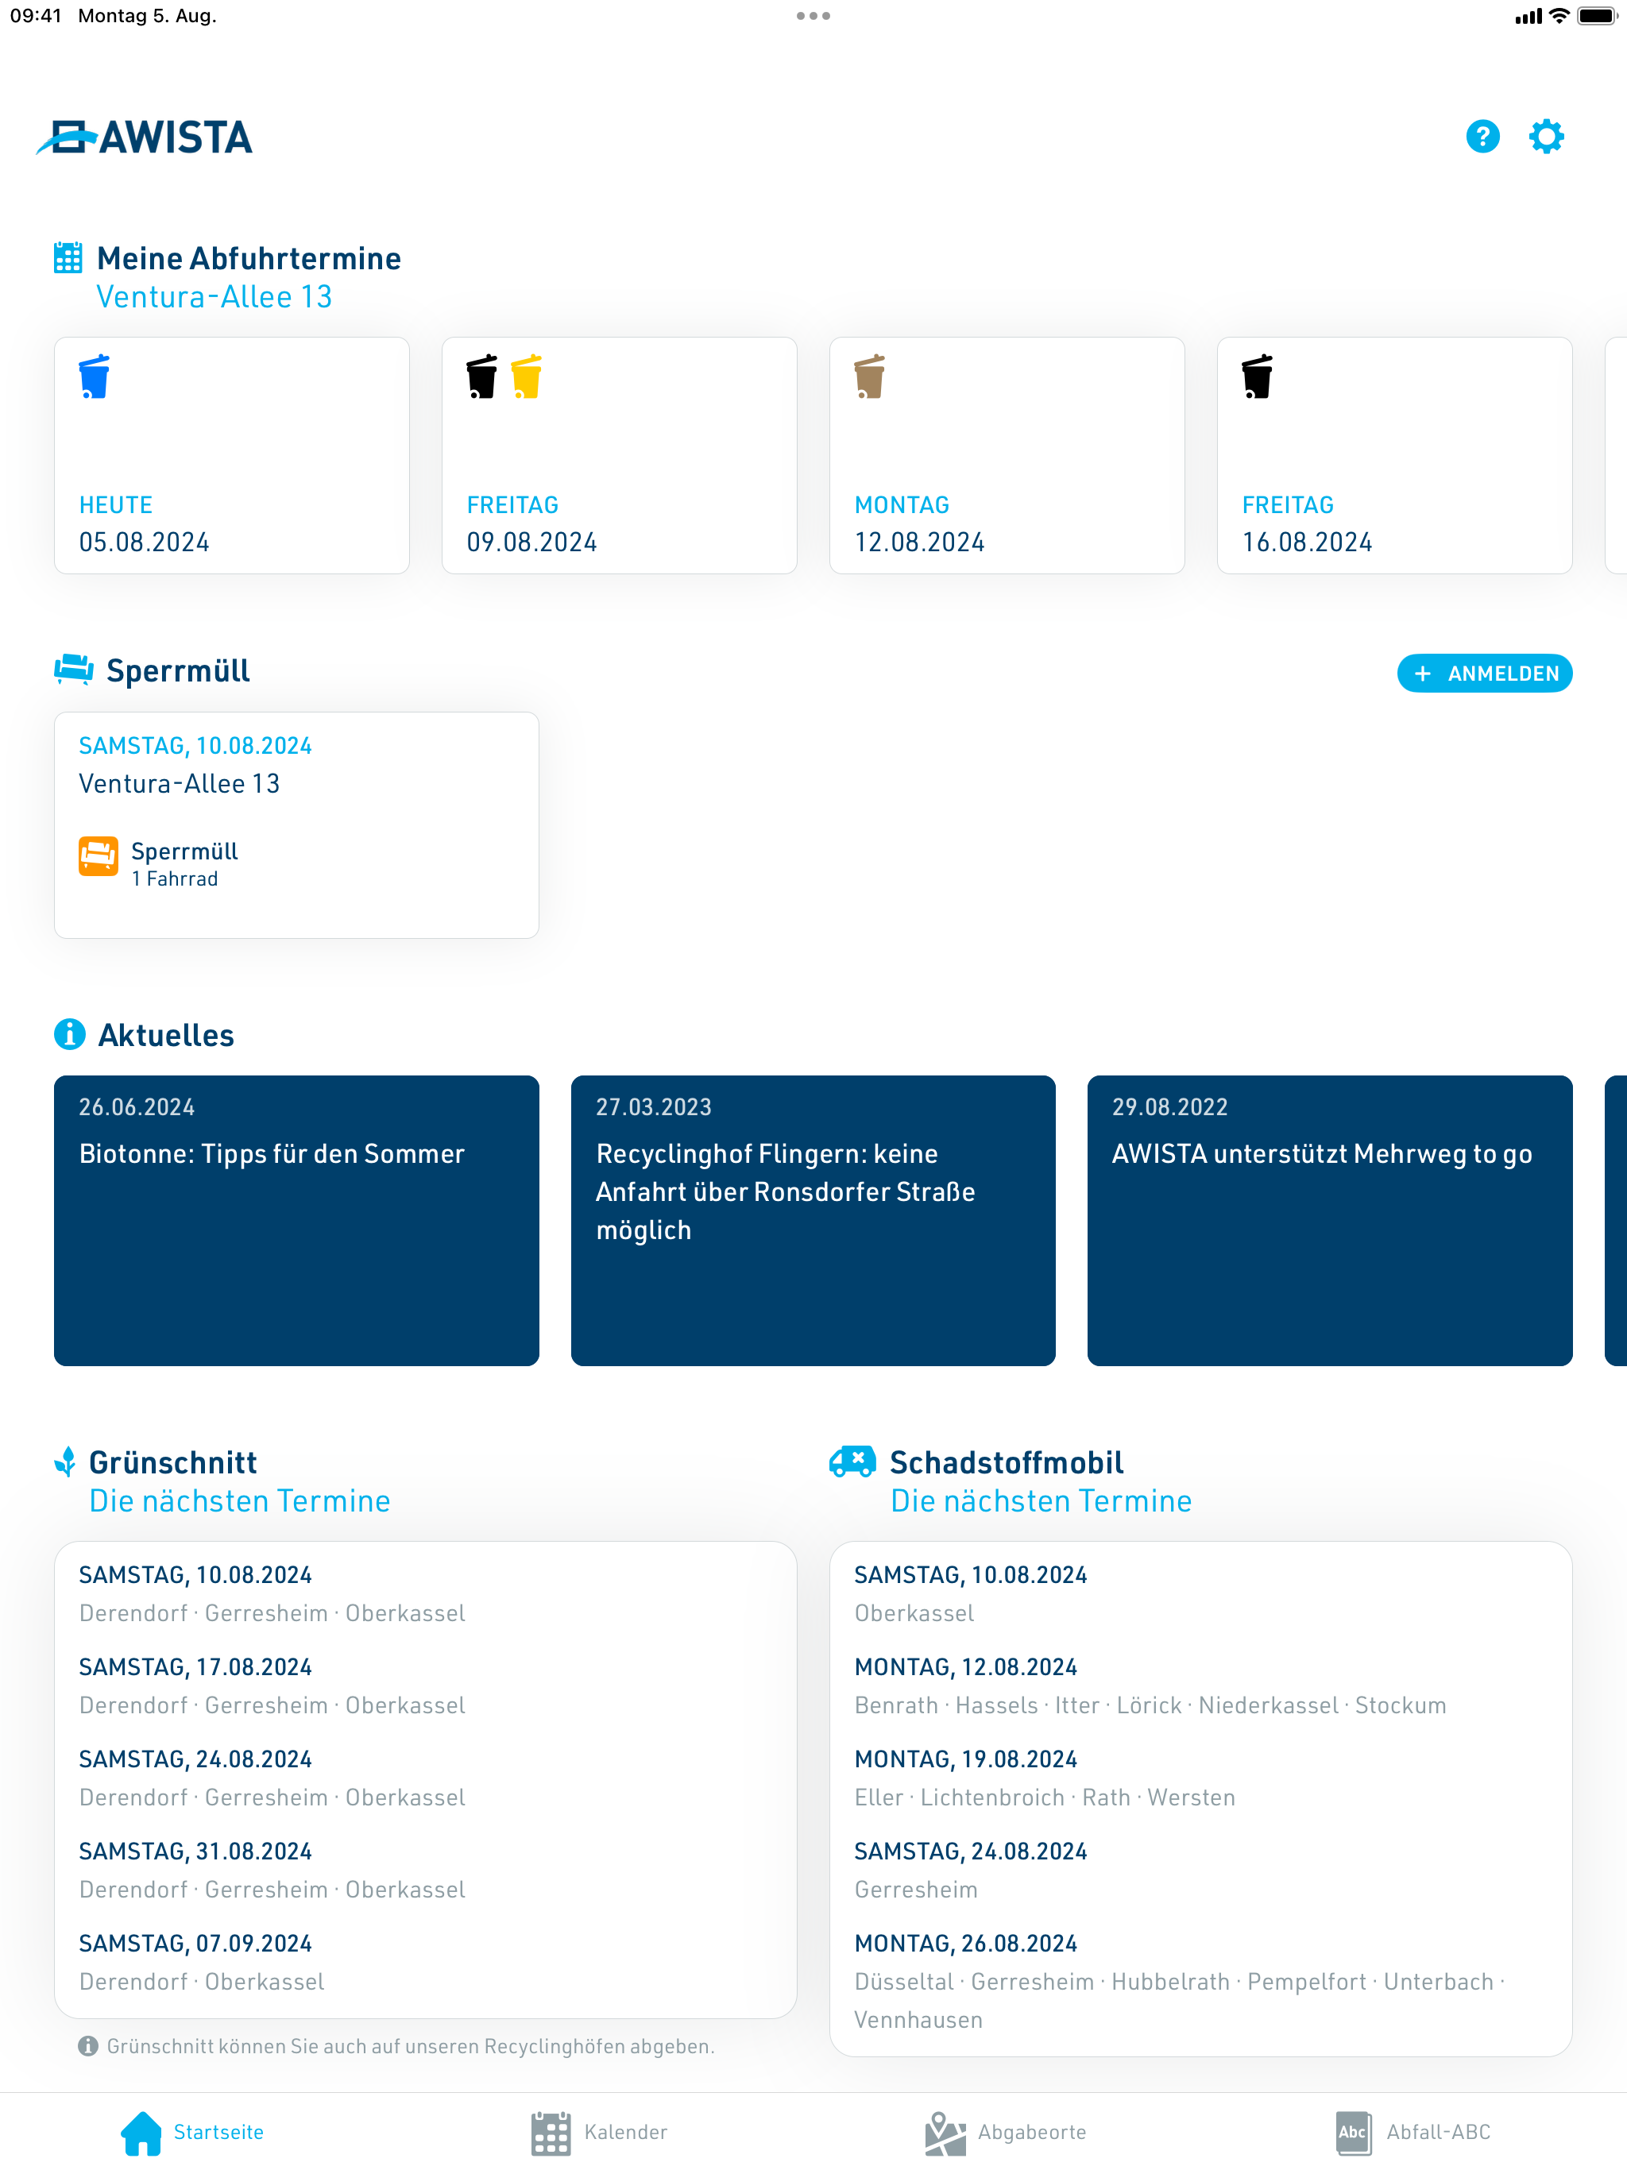Screen dimensions: 1627x2170
Task: Tap the orange Sperrmüll sofa icon
Action: pos(99,855)
